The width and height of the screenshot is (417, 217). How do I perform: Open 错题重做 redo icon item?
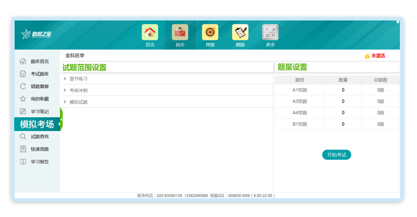coord(39,86)
